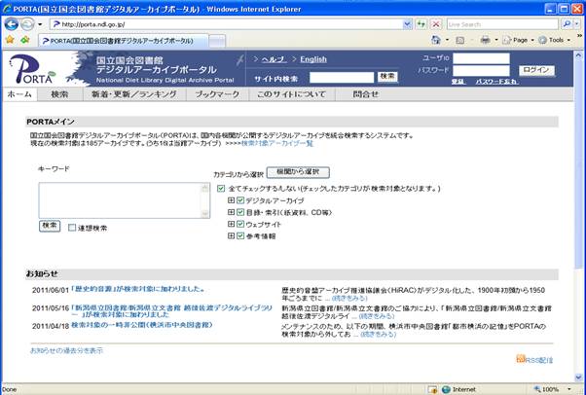Click the toolbar overflow chevron
The image size is (586, 395).
579,36
